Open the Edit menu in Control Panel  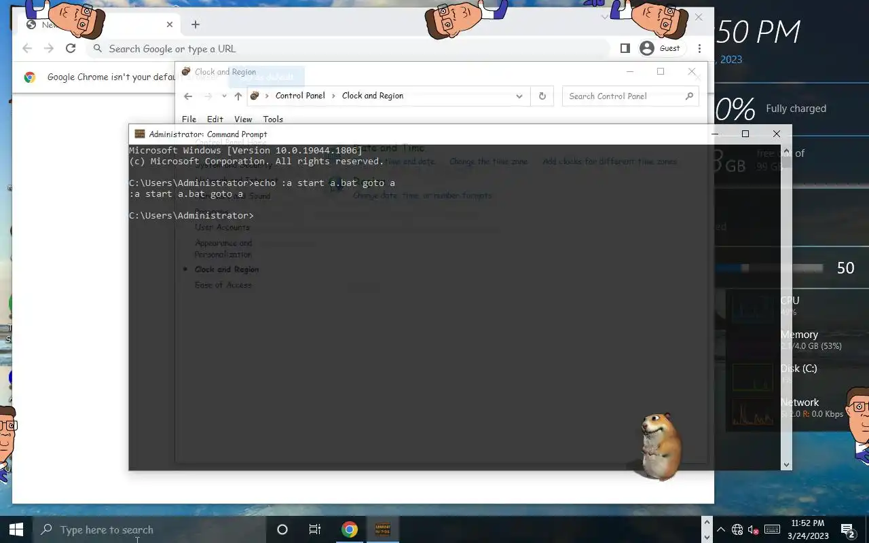[x=215, y=119]
